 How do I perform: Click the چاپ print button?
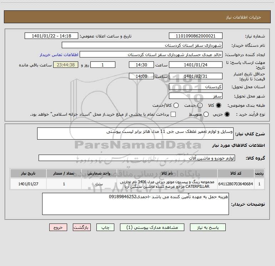(105, 227)
